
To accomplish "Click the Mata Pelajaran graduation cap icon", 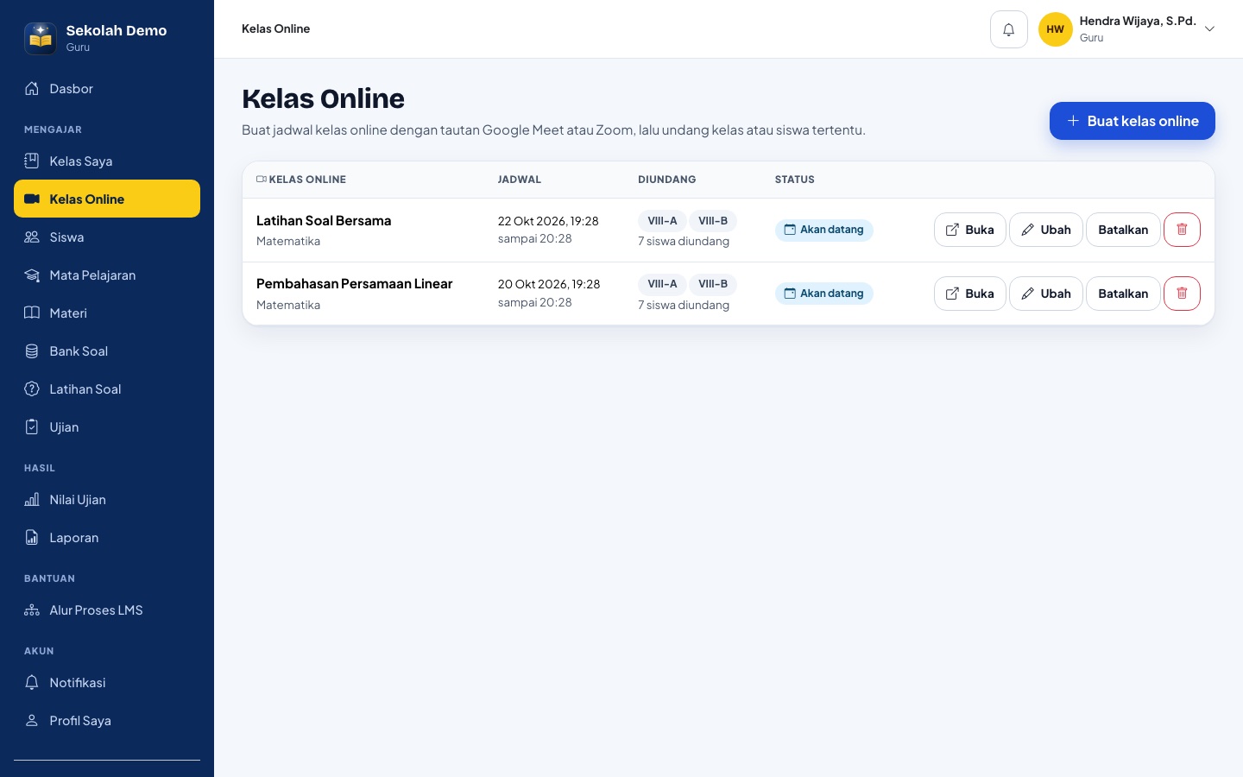I will click(32, 275).
